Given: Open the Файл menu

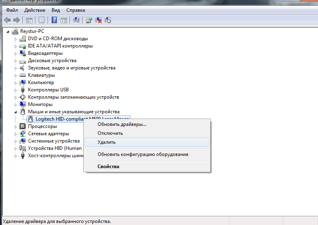Looking at the screenshot, I should tap(12, 10).
